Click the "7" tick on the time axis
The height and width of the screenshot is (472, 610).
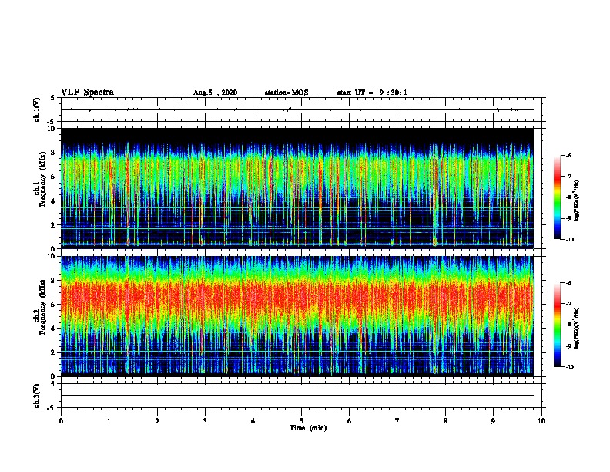[x=397, y=421]
